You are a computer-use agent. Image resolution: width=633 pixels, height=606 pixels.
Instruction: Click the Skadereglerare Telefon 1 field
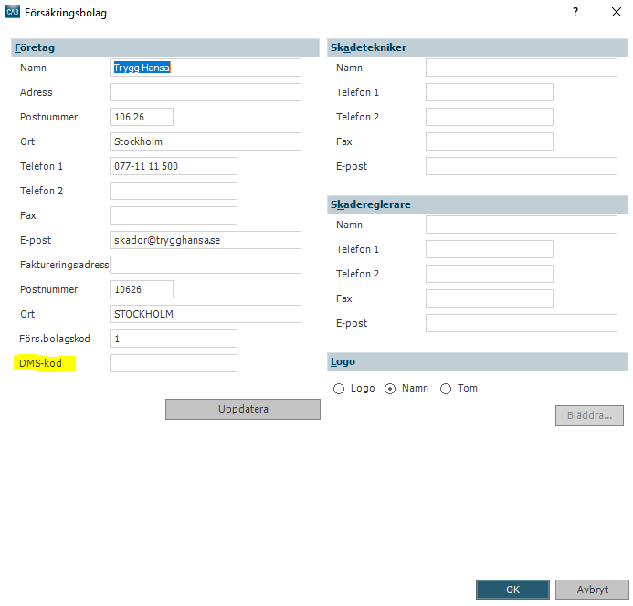click(490, 249)
